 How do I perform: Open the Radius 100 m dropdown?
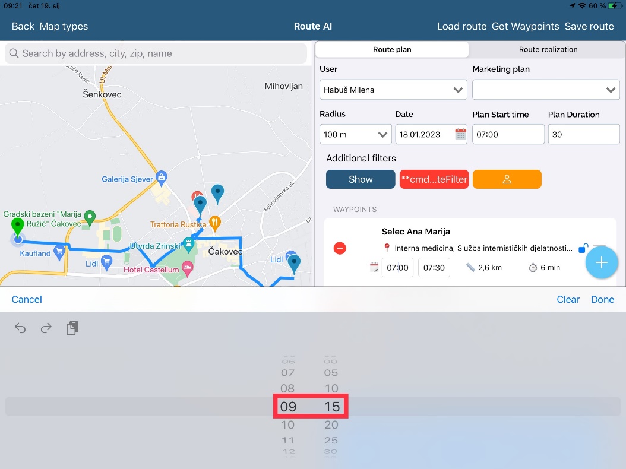355,135
